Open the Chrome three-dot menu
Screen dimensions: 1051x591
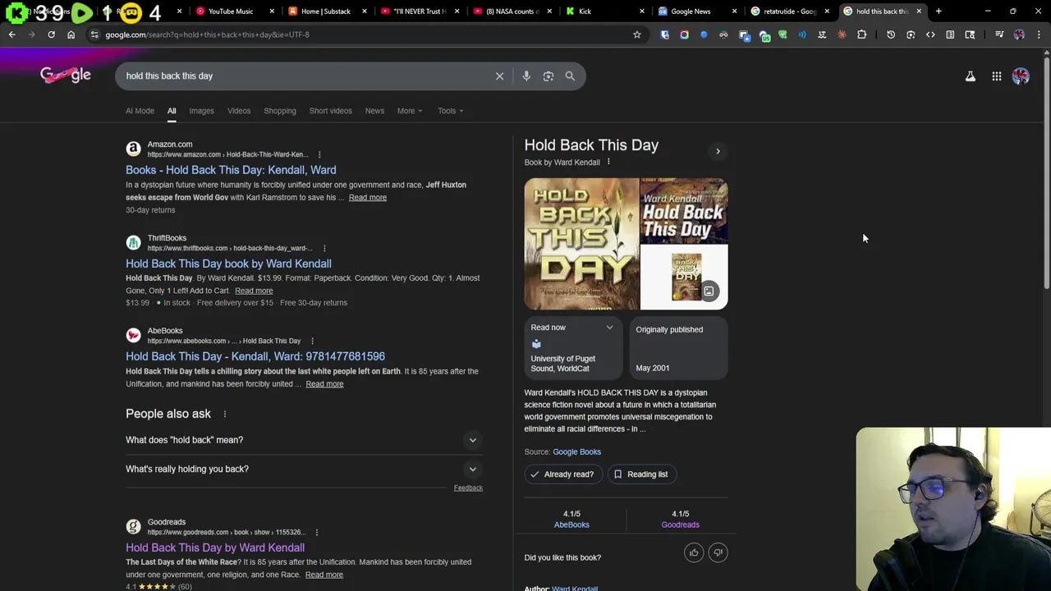pos(1039,34)
